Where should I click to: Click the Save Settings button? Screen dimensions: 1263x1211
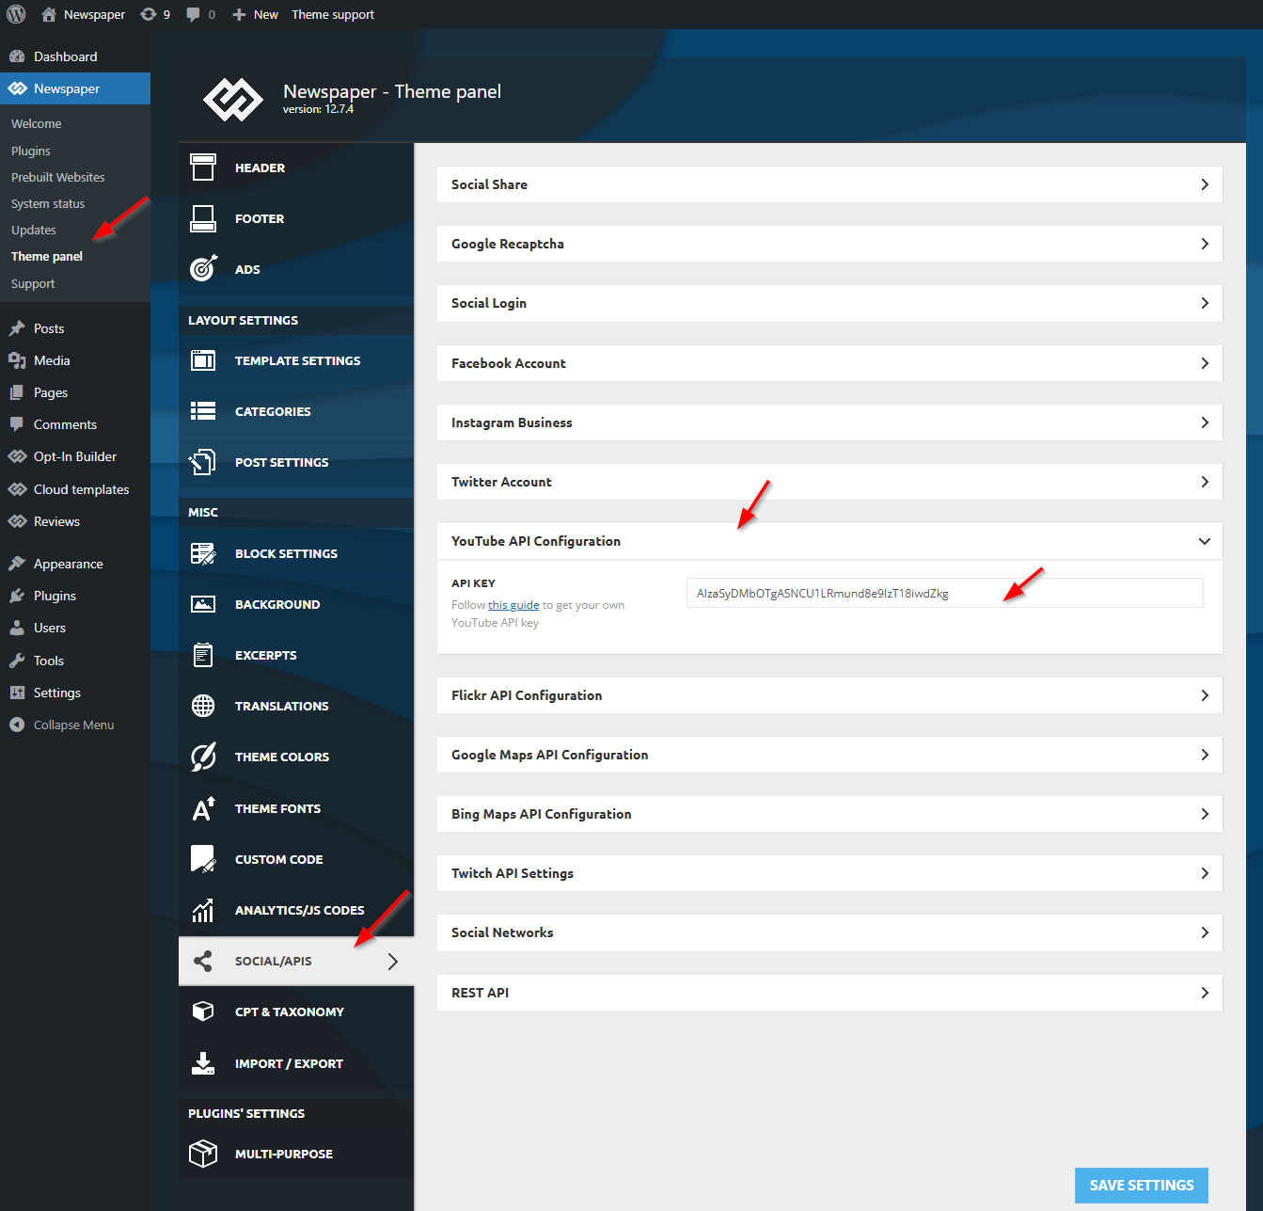[1141, 1186]
